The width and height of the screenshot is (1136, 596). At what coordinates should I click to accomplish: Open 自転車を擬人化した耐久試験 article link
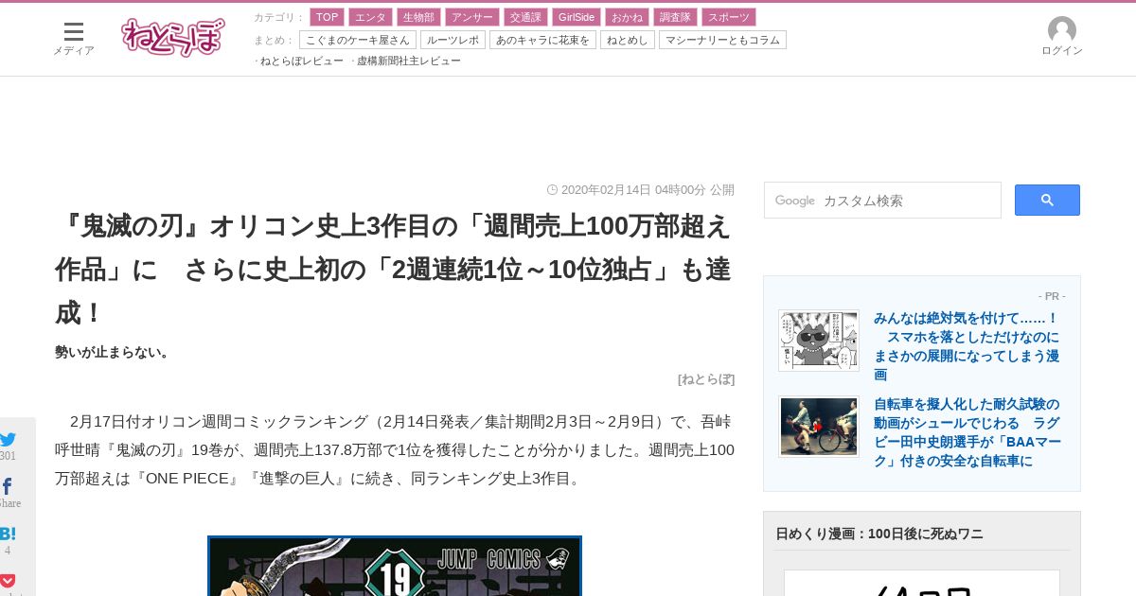[967, 432]
